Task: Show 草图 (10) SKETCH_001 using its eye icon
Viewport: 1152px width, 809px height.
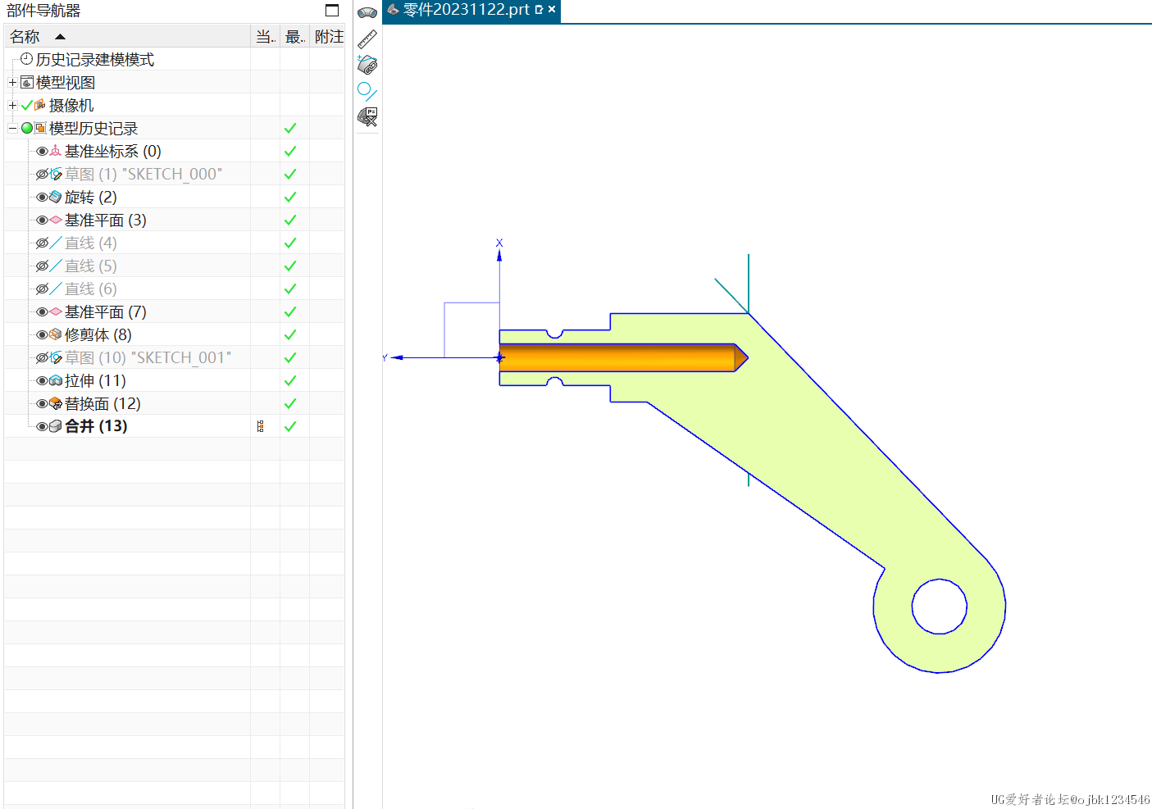Action: (x=42, y=358)
